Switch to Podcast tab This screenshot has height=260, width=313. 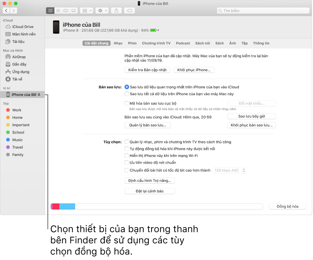[x=183, y=43]
